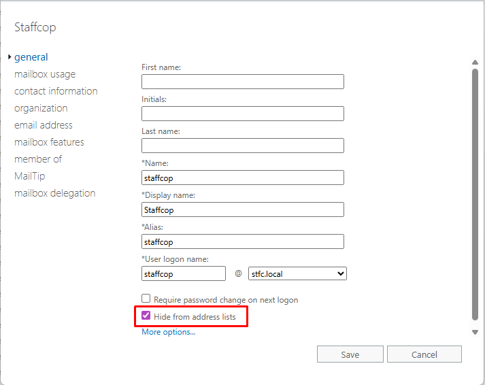
Task: Click the First name field
Action: coord(242,82)
